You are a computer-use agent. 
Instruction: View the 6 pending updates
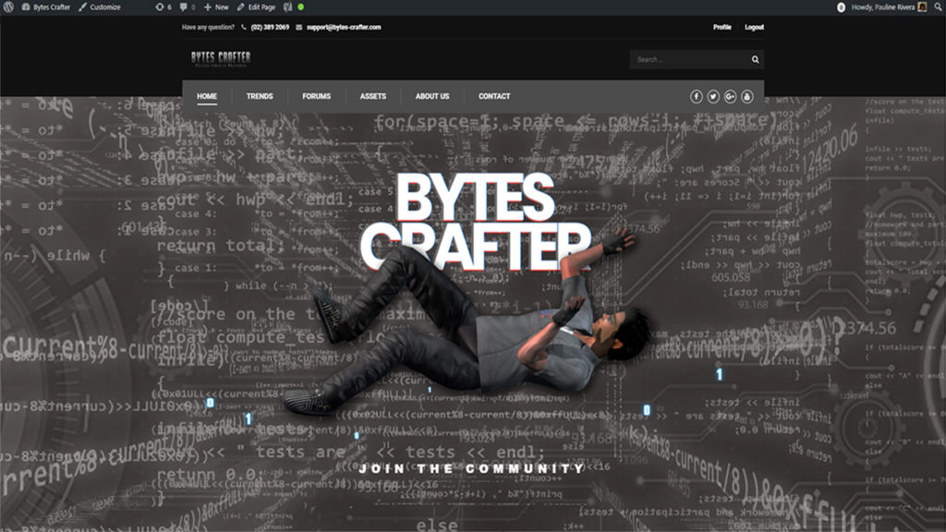coord(163,7)
